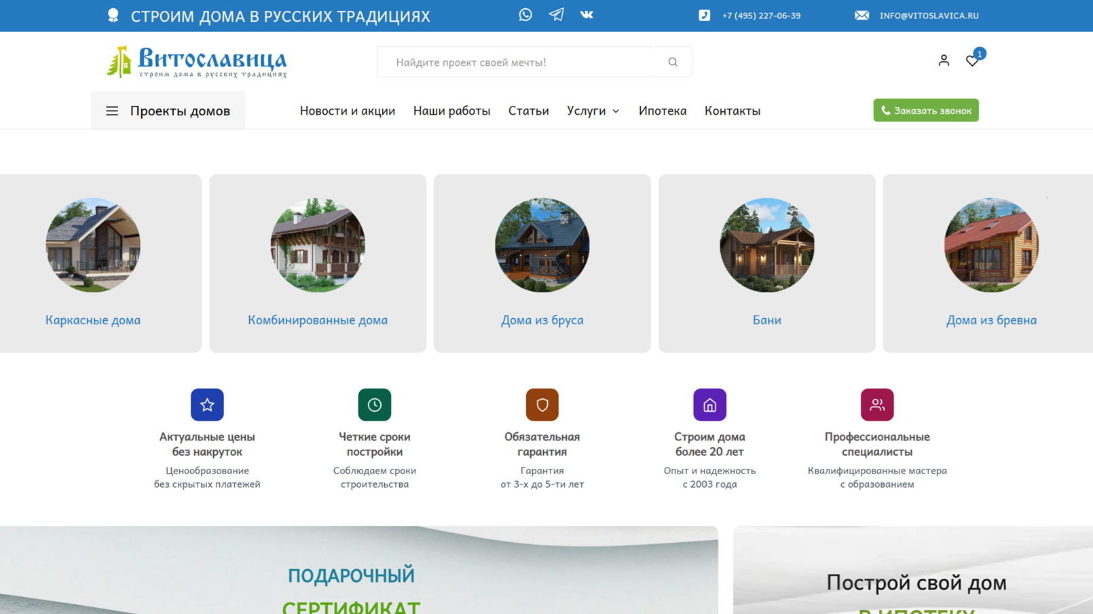Click the shield warranty icon
Viewport: 1093px width, 614px height.
[x=542, y=405]
